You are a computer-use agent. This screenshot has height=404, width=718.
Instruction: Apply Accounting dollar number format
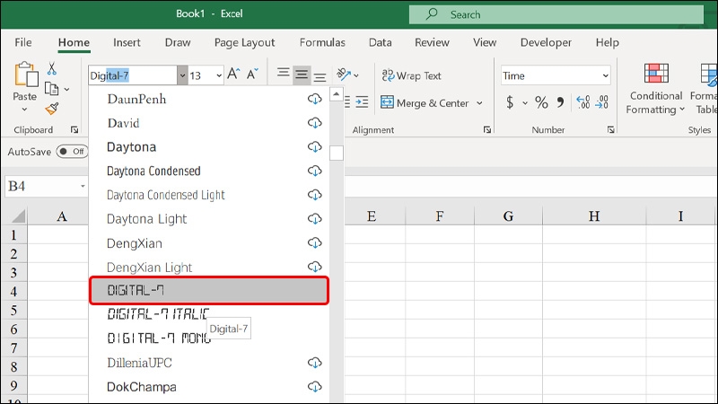click(x=510, y=102)
